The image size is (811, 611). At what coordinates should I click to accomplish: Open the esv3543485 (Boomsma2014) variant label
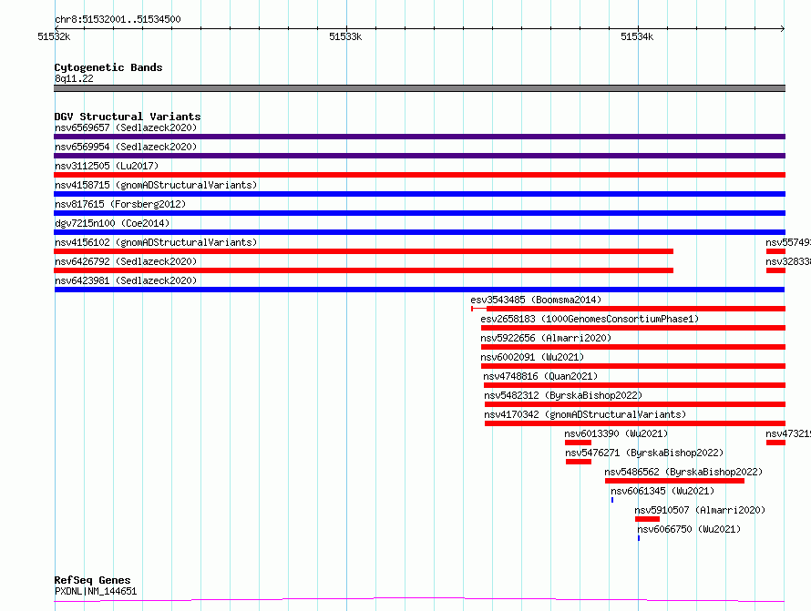(536, 300)
